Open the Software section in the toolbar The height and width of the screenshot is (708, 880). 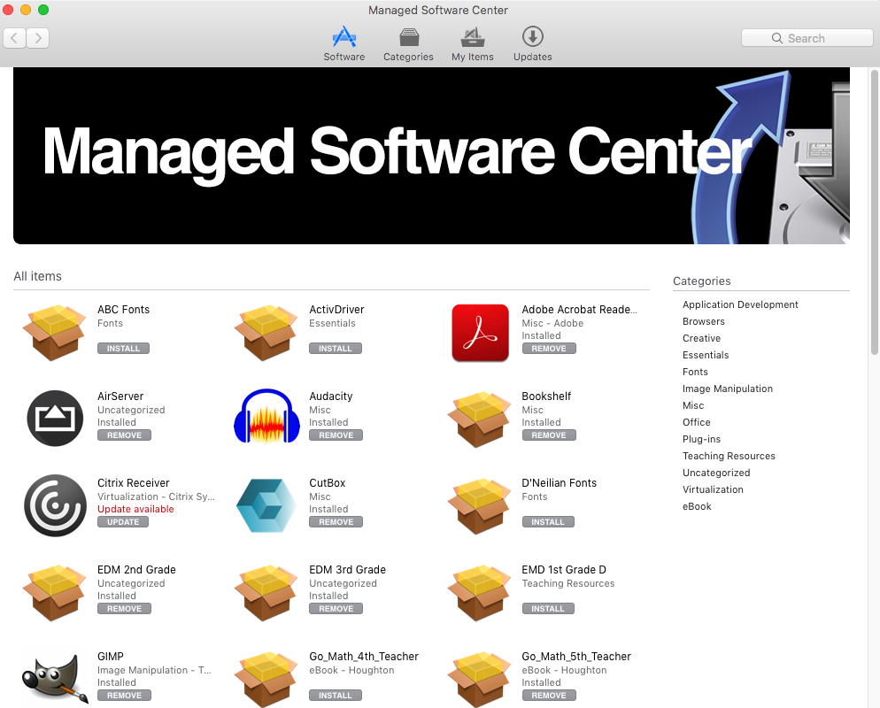click(344, 42)
